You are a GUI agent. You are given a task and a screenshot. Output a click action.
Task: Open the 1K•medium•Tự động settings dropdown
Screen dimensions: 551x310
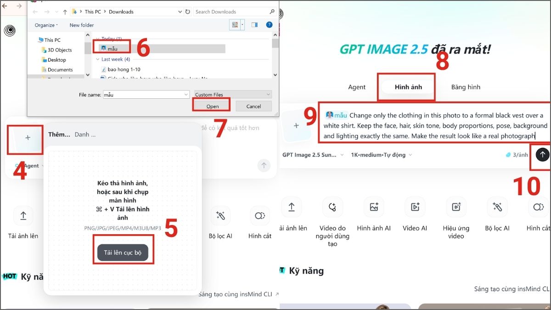(381, 155)
